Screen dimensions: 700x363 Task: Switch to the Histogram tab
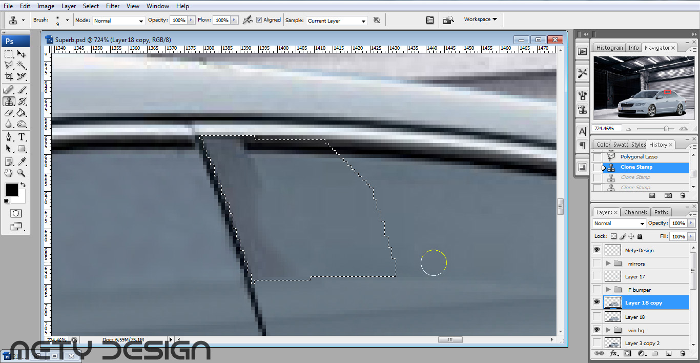(x=609, y=48)
